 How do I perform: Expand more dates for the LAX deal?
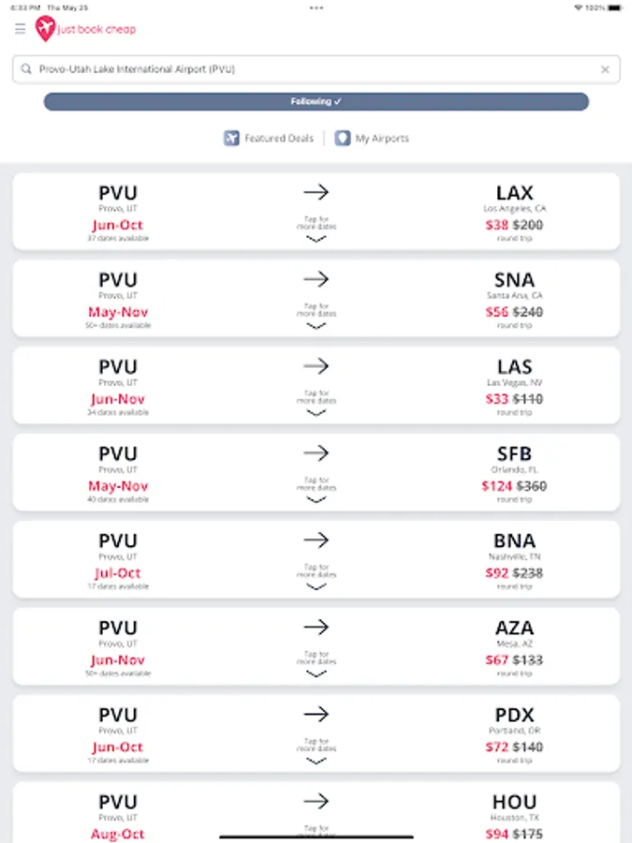pos(316,239)
